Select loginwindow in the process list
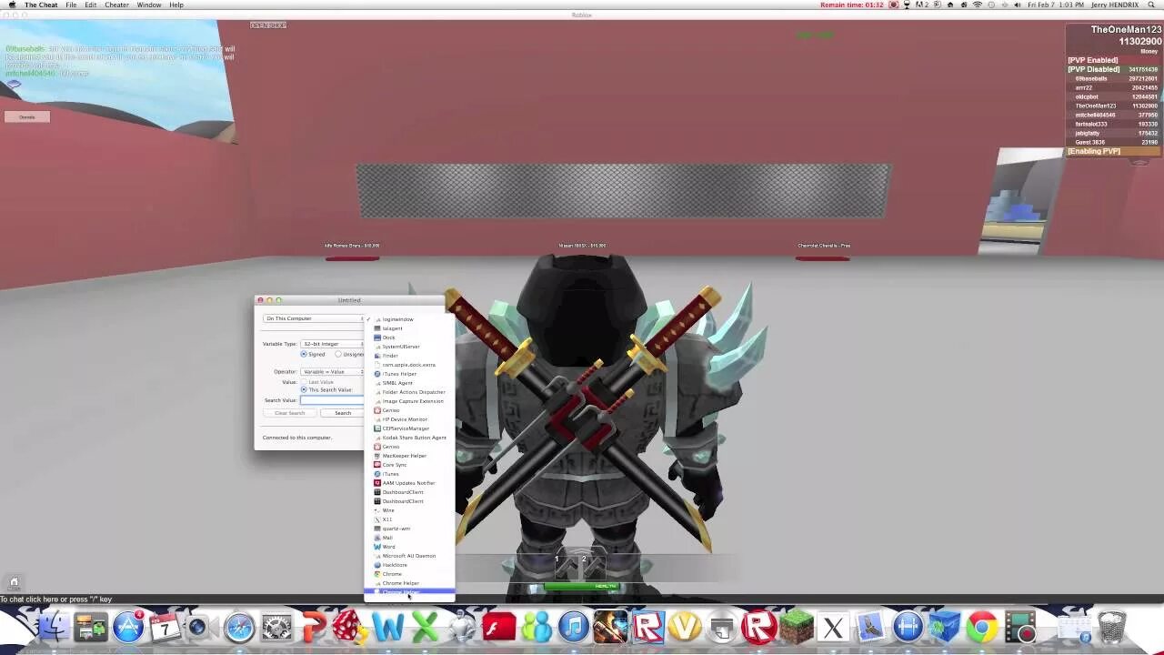The height and width of the screenshot is (655, 1164). [x=409, y=319]
